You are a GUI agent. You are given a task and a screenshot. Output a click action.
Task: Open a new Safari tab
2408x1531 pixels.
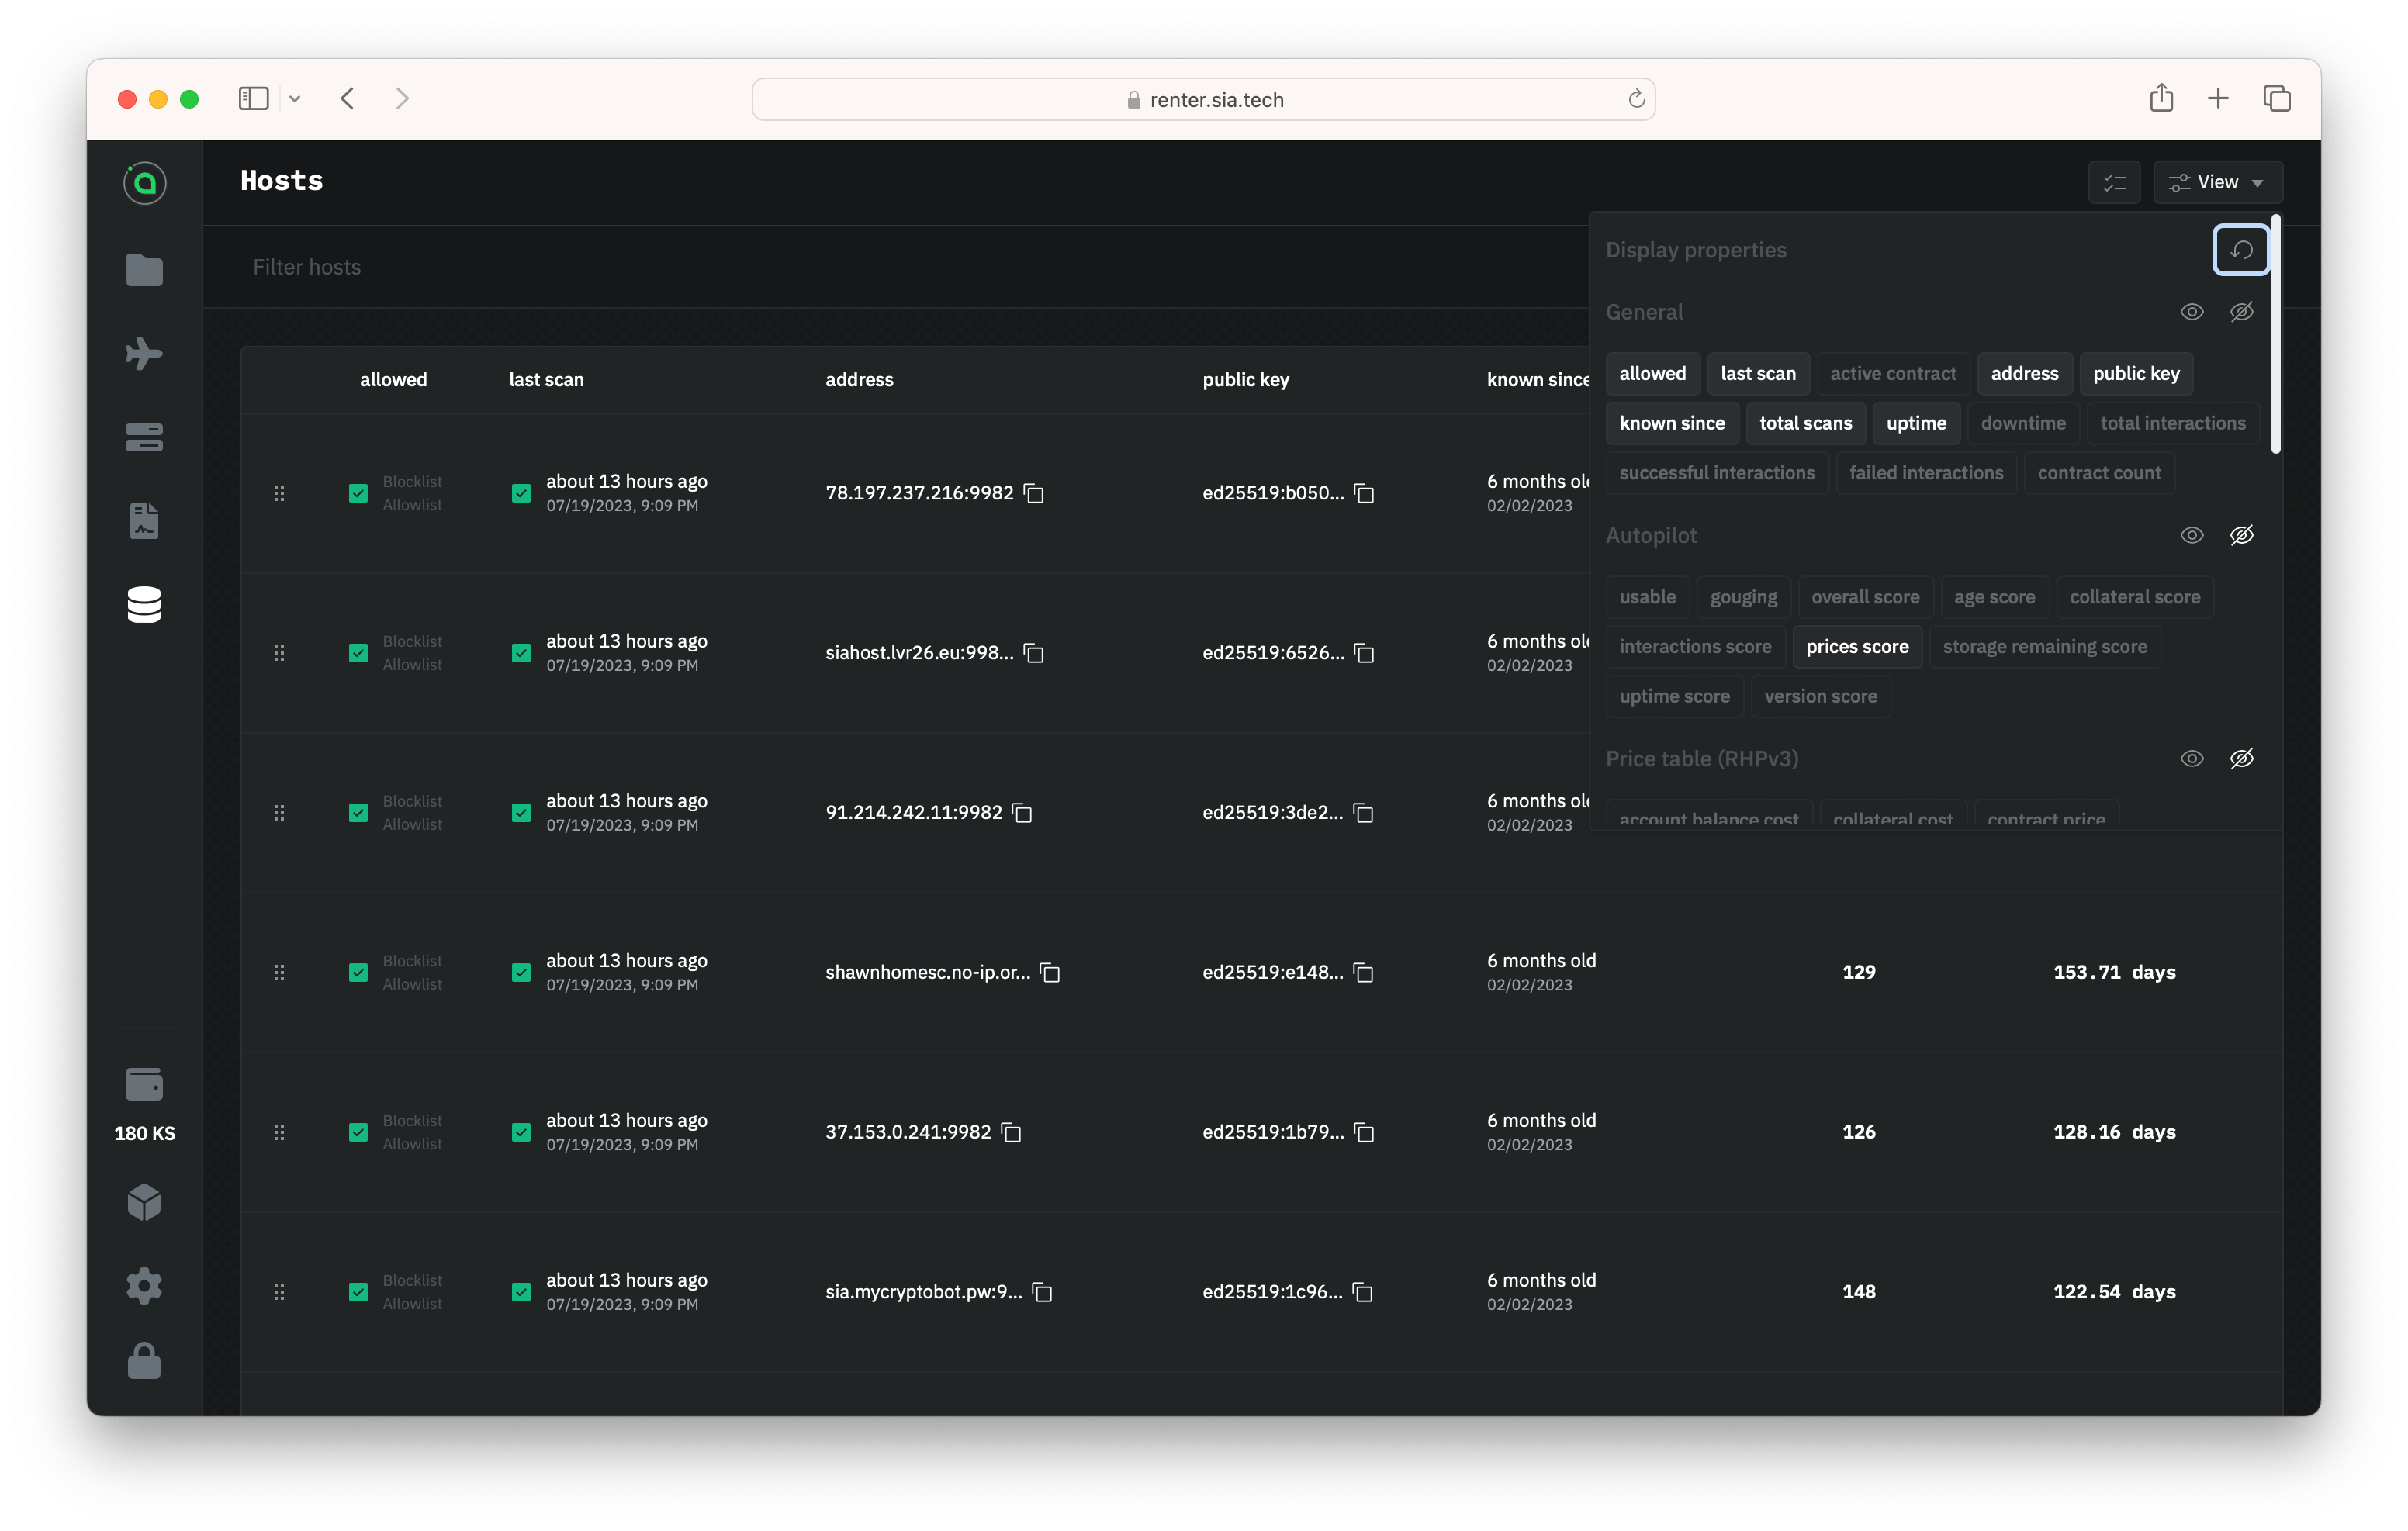2218,99
